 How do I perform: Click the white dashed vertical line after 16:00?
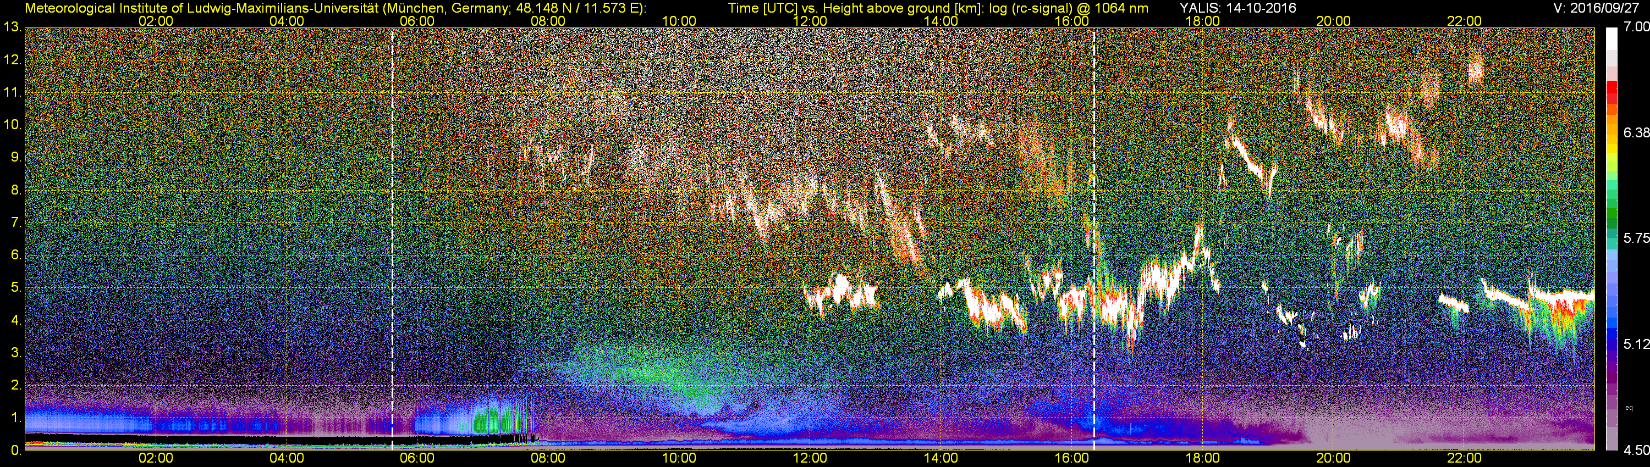click(x=1094, y=239)
